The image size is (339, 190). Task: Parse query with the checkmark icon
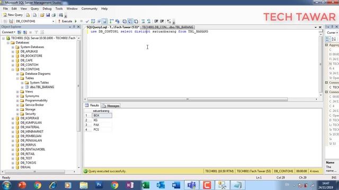tap(87, 21)
